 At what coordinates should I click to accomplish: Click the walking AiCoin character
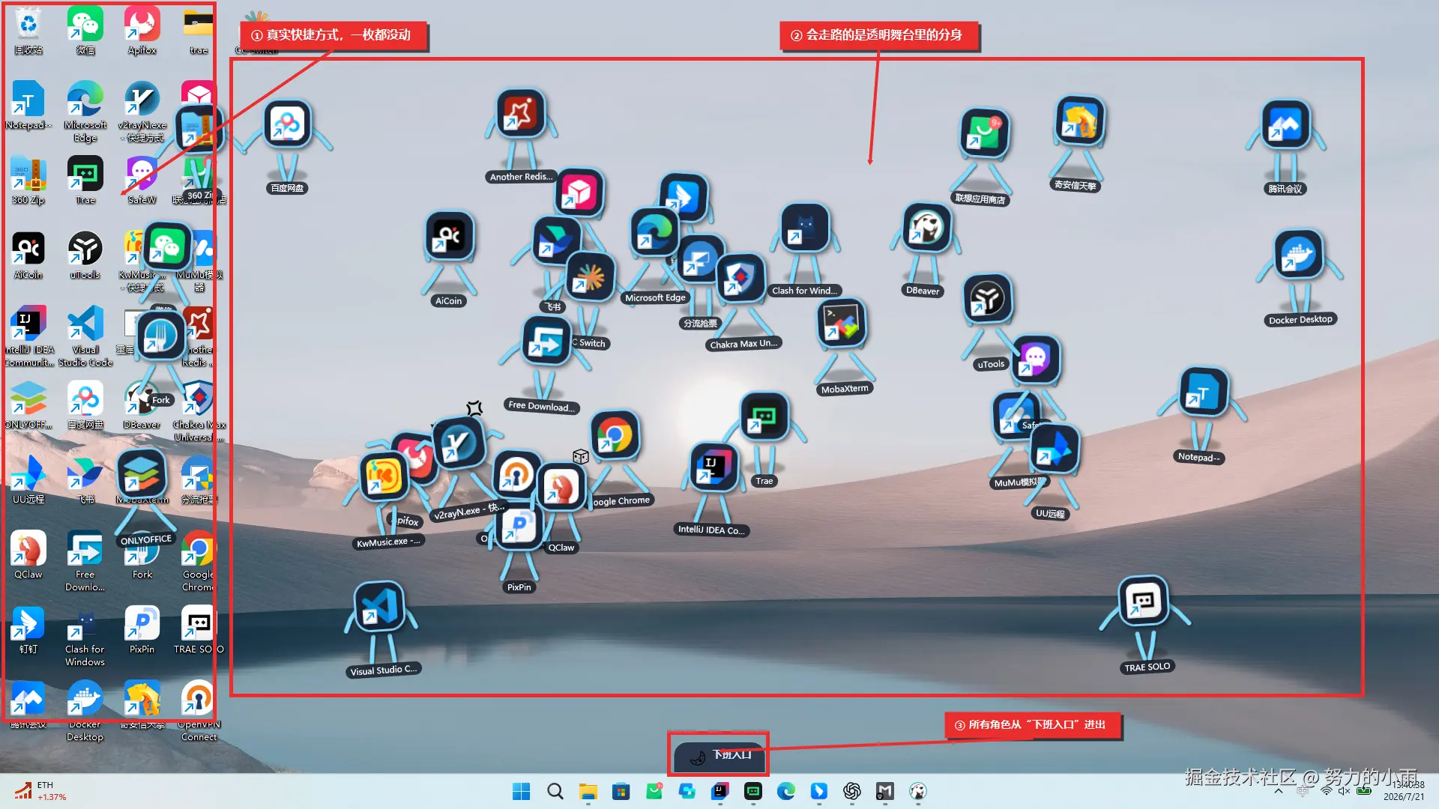tap(450, 236)
